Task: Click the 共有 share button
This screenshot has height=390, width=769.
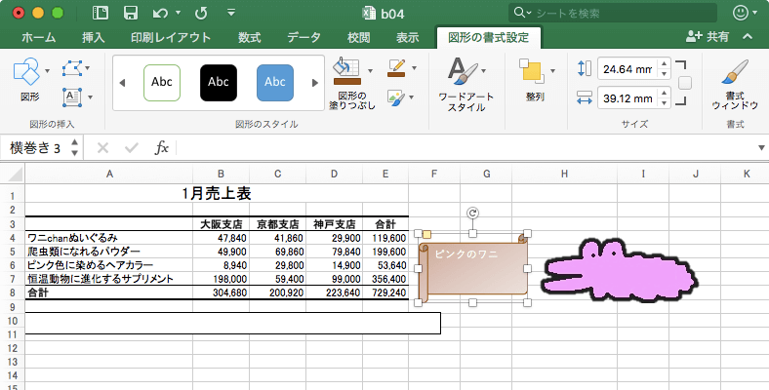Action: pyautogui.click(x=708, y=37)
